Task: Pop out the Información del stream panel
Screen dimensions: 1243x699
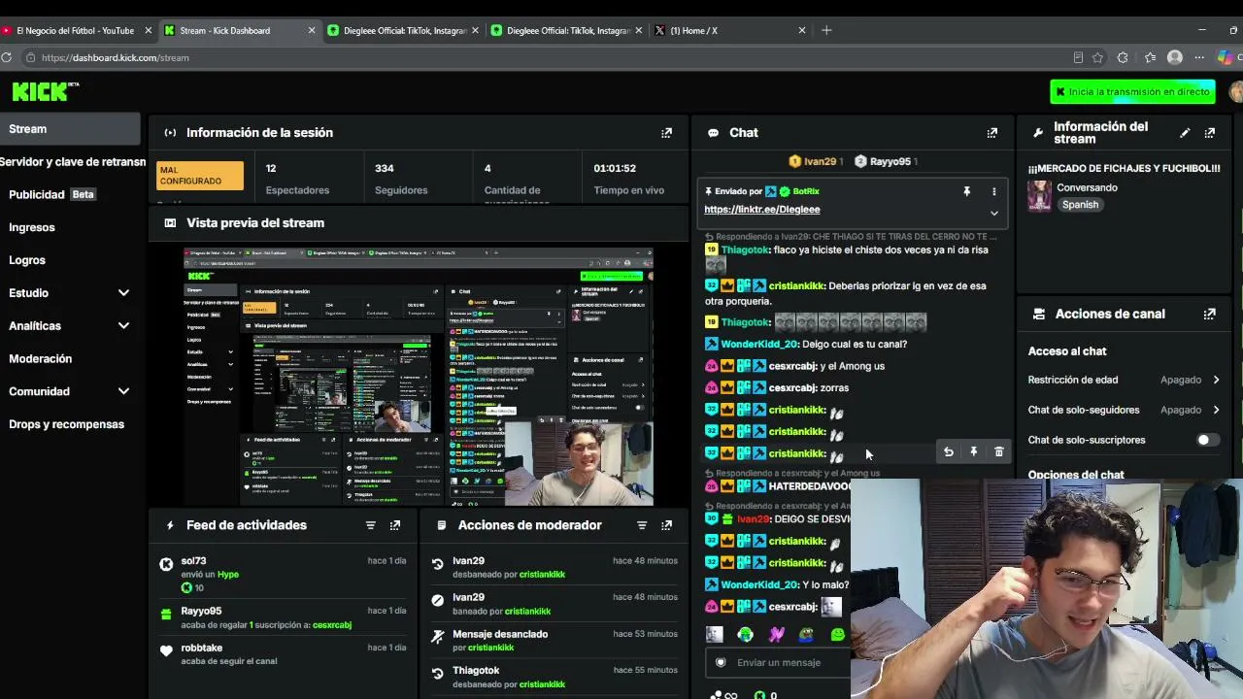Action: [1209, 133]
